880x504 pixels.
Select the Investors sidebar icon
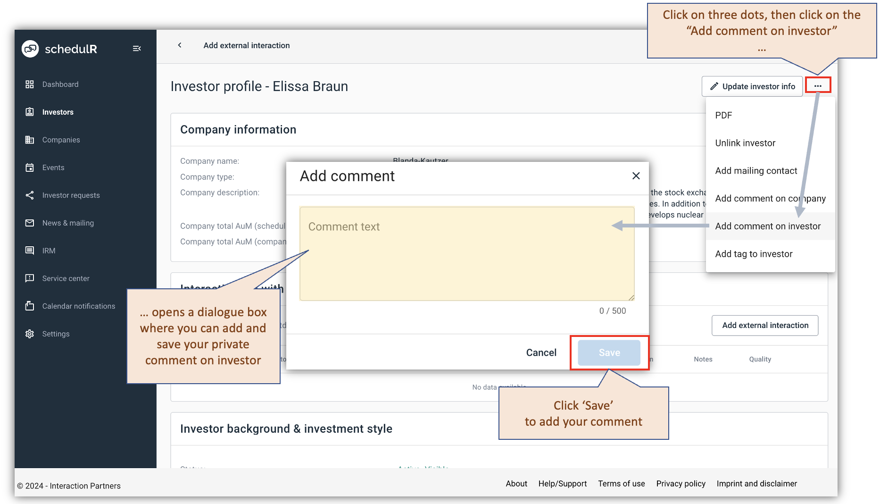tap(29, 112)
